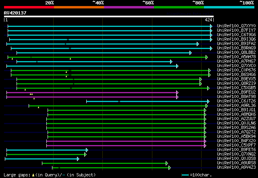Viewport: 258px width, 178px height.
Task: Click the UniRef100_Q8LBB2 label
Action: coord(236,53)
